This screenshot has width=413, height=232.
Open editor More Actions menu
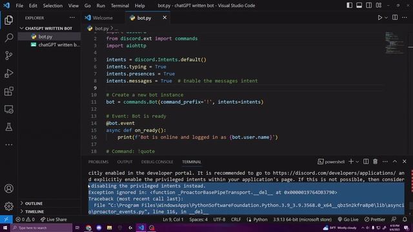click(405, 17)
